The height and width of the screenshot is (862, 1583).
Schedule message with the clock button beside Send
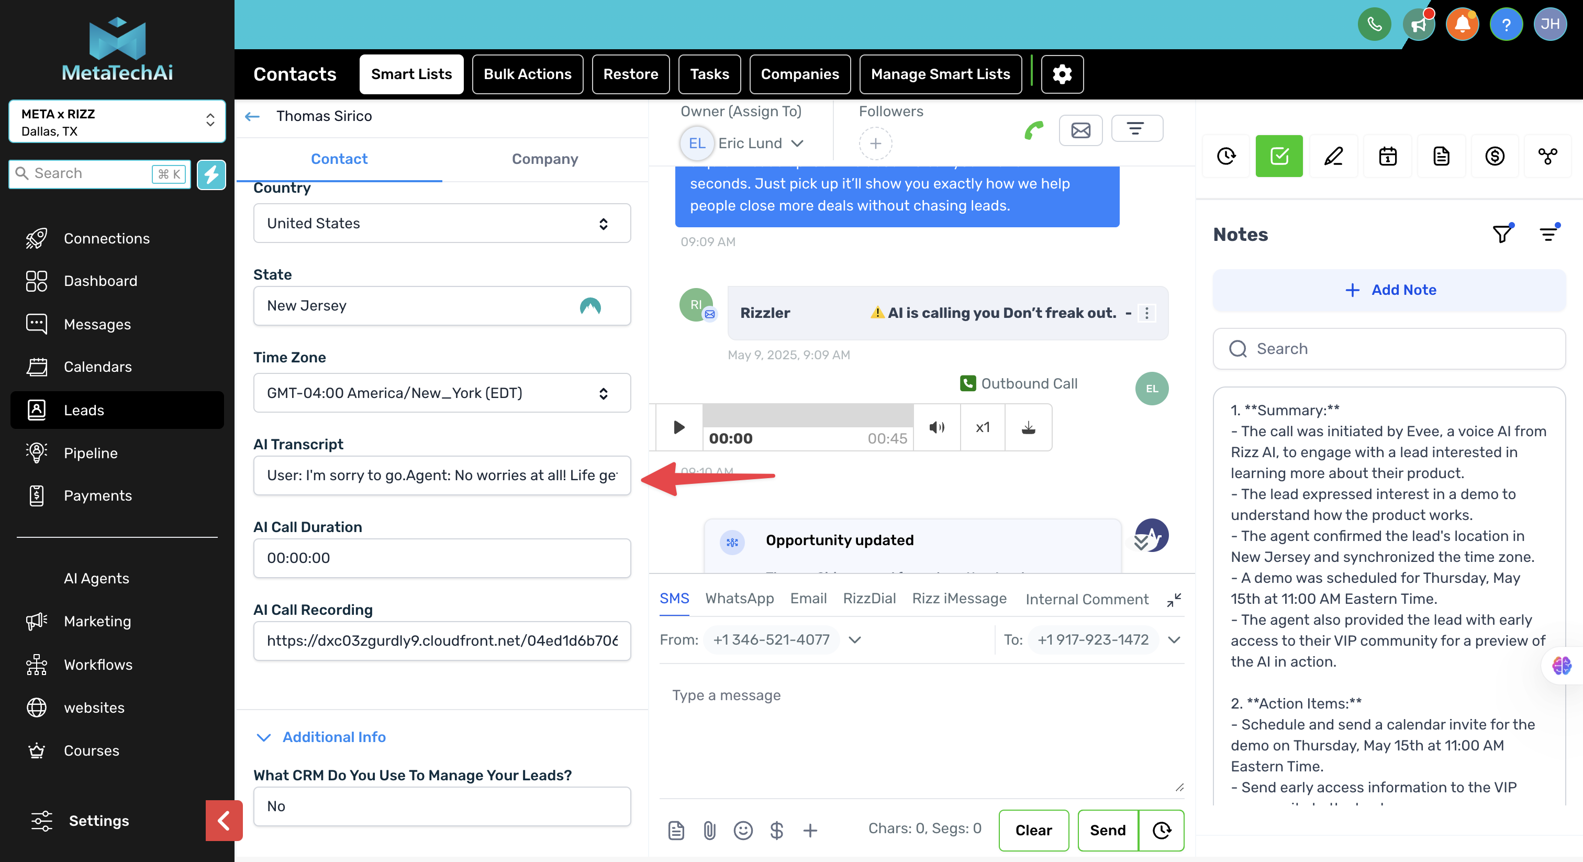1162,830
